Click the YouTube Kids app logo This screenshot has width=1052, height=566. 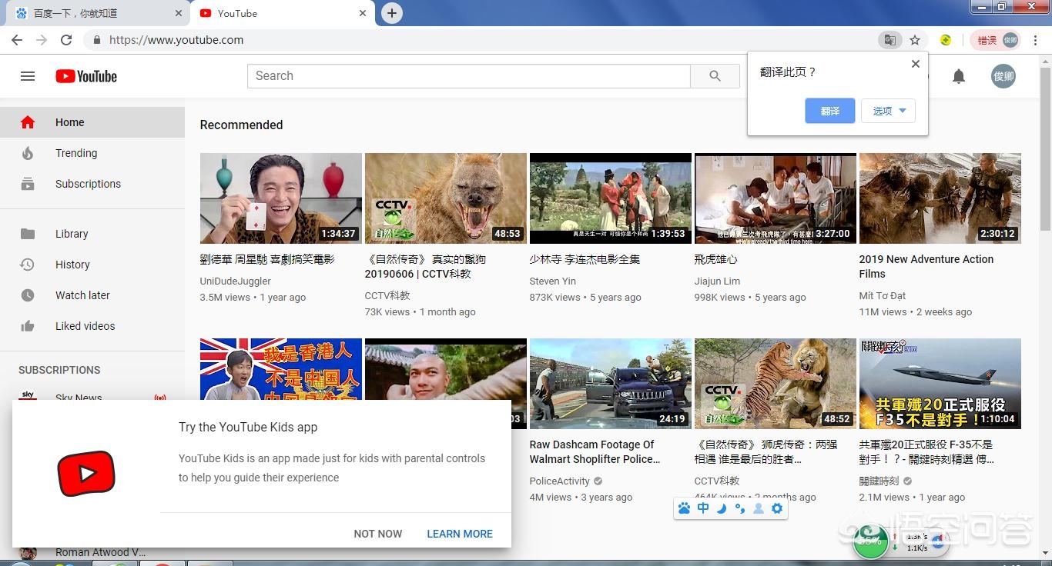click(86, 473)
